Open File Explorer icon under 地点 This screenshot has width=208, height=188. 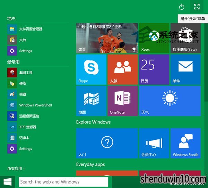pos(12,29)
